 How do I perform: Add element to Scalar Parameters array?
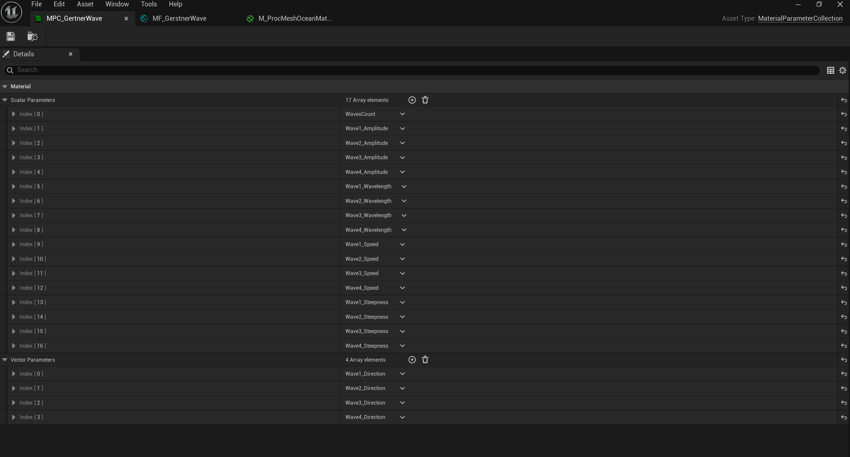[412, 100]
